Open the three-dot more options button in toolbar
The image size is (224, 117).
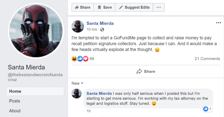tap(159, 8)
